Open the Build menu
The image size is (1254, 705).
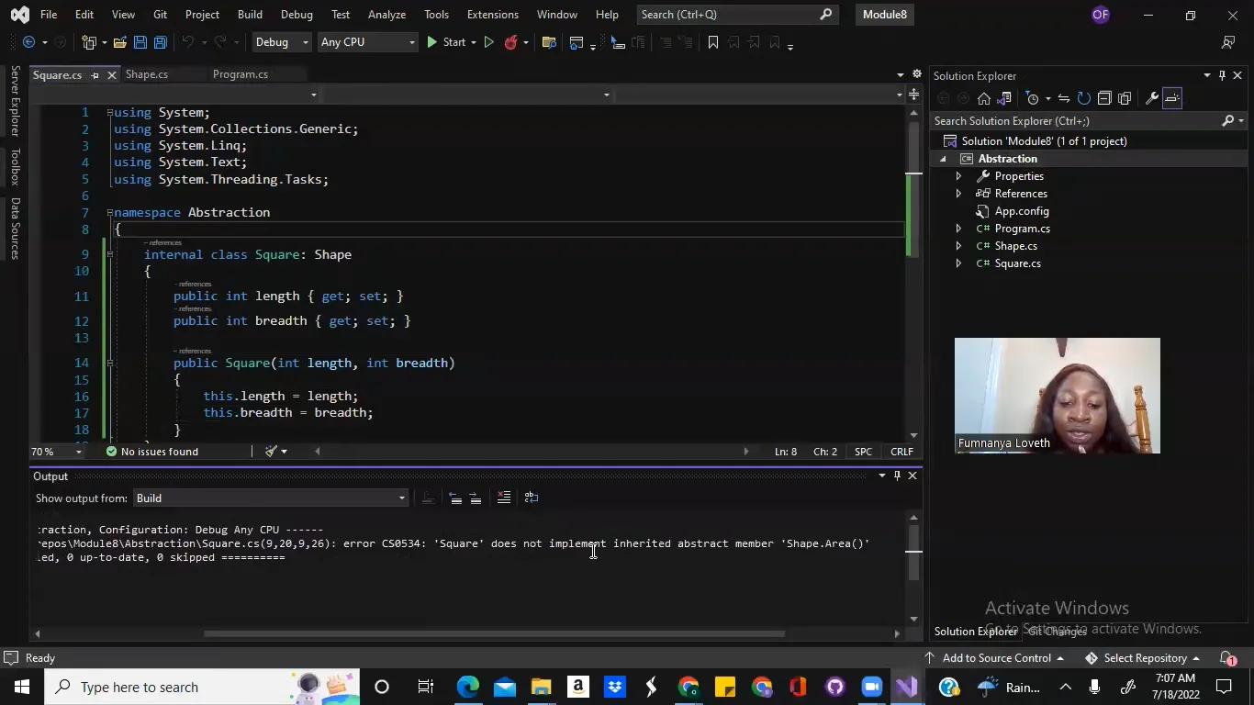pyautogui.click(x=250, y=15)
